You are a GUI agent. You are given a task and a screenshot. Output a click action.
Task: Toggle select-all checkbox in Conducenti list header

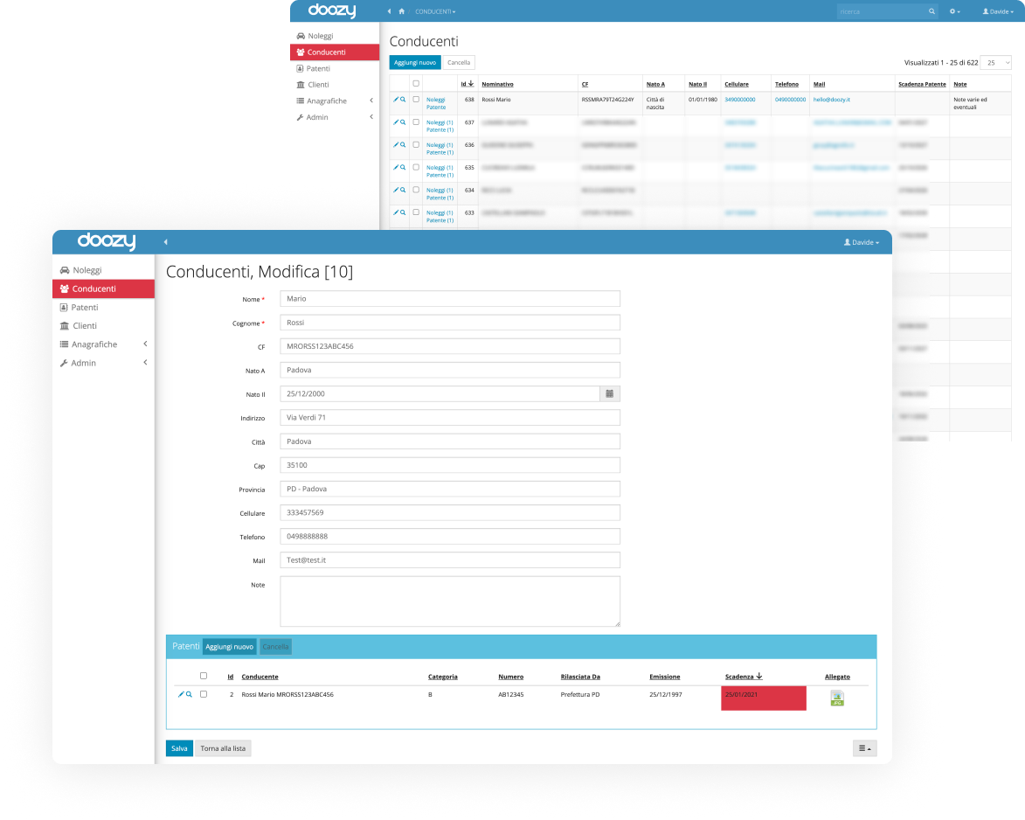point(416,83)
